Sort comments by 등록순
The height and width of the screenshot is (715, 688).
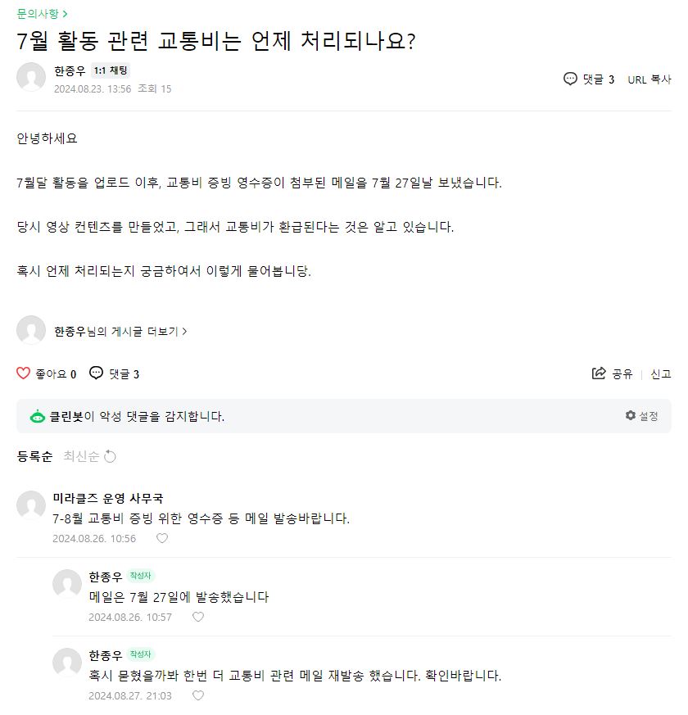pos(34,456)
